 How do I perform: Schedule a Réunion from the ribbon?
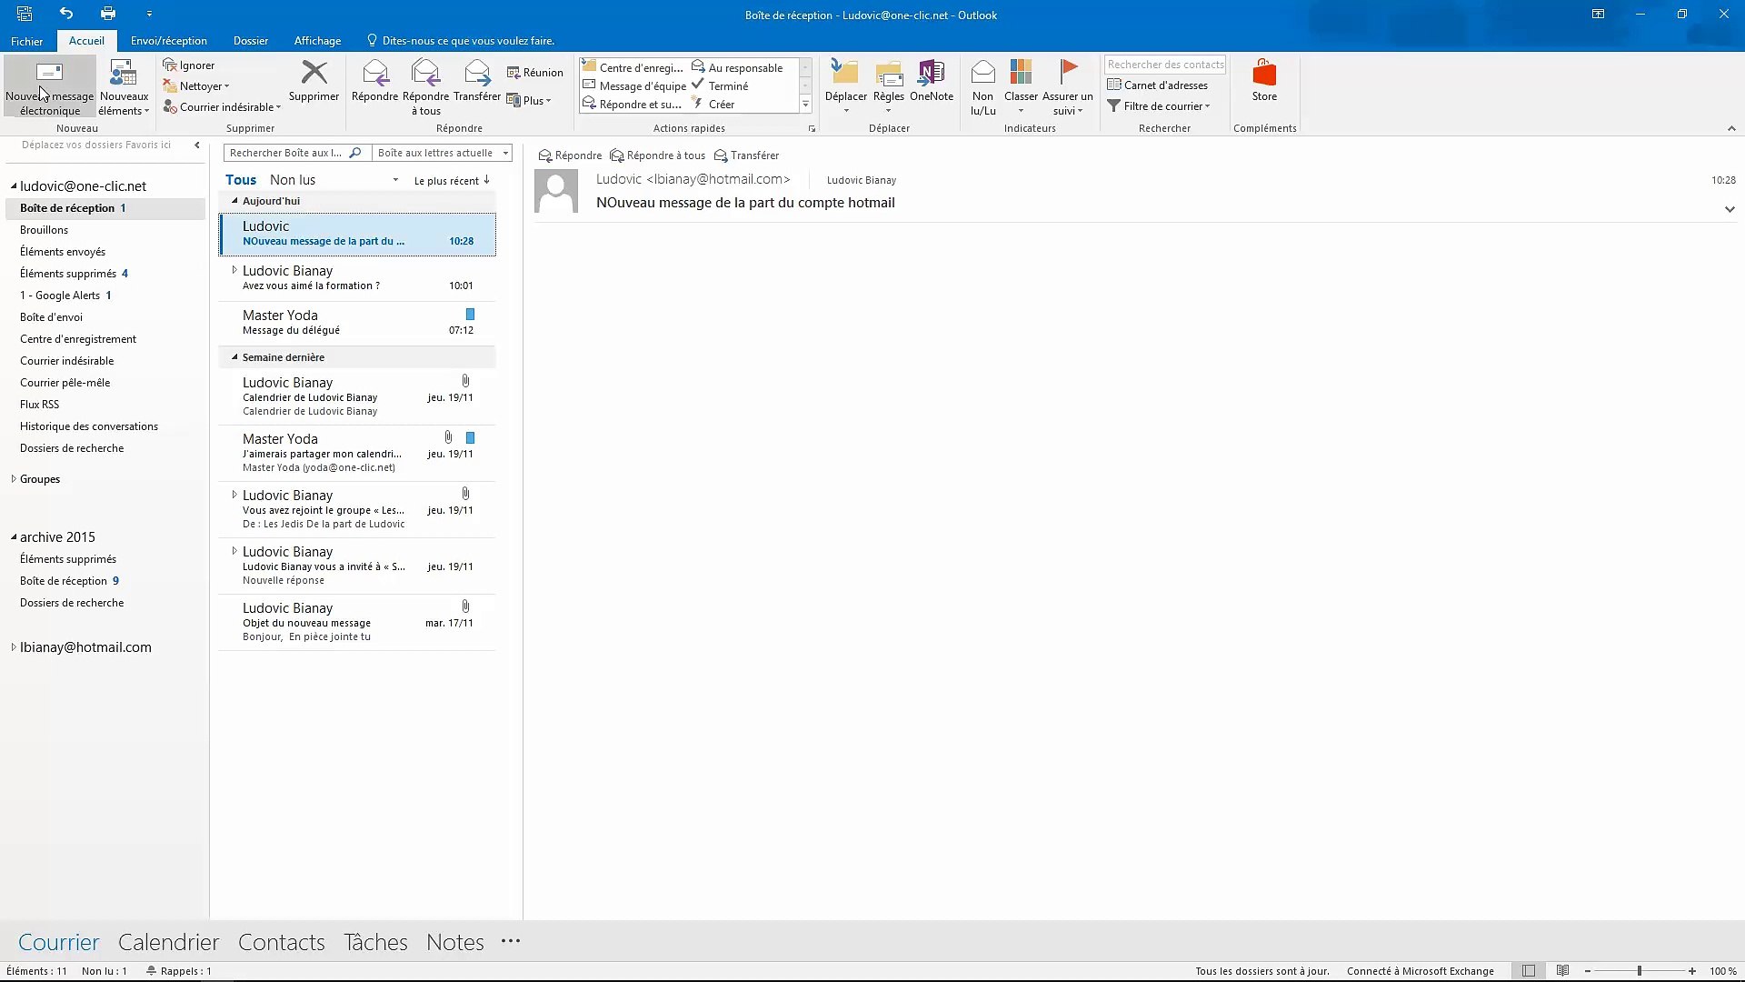pos(535,72)
